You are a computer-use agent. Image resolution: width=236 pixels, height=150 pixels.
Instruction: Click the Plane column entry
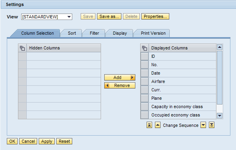[182, 98]
